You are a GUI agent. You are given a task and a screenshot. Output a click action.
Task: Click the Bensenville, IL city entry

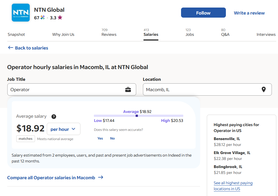(227, 139)
